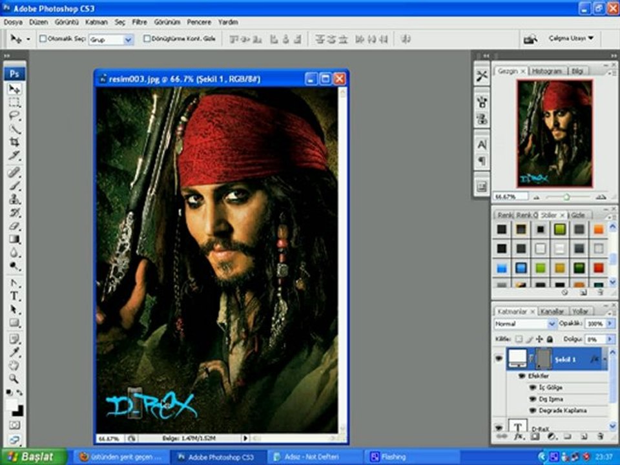Open the Tool Presets panel icon
This screenshot has width=620, height=465.
[x=482, y=76]
